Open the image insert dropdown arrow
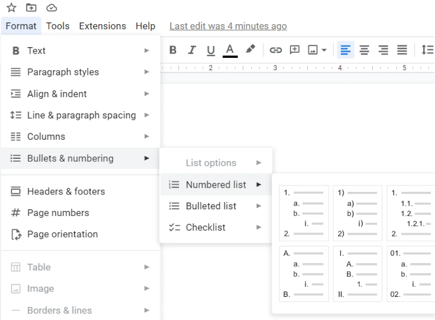Viewport: 435px width, 320px height. coord(324,50)
